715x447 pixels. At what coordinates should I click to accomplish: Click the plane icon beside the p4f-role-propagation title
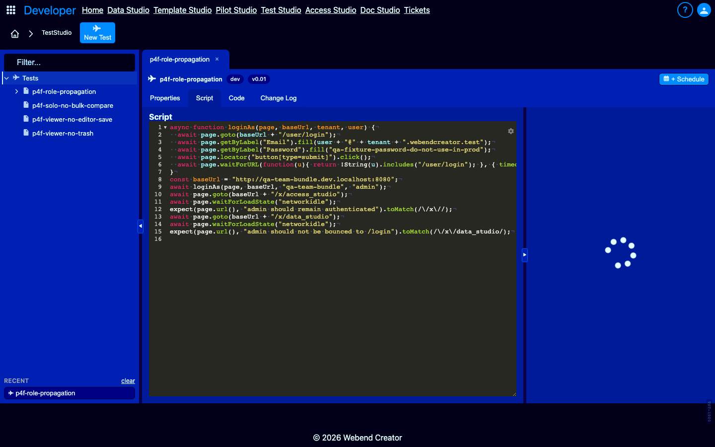coord(152,79)
